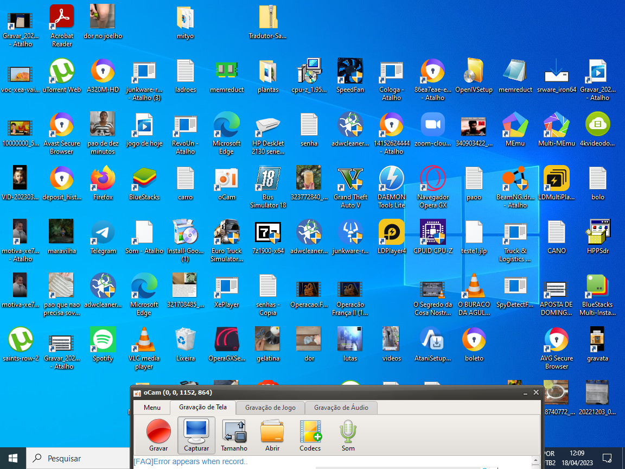Select the Telegram desktop shortcut
The width and height of the screenshot is (625, 469).
(103, 237)
